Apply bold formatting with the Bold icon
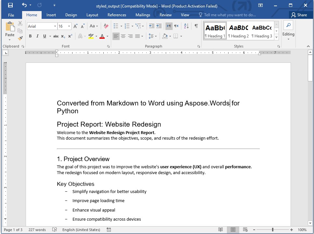Image resolution: width=314 pixels, height=234 pixels. pos(30,36)
